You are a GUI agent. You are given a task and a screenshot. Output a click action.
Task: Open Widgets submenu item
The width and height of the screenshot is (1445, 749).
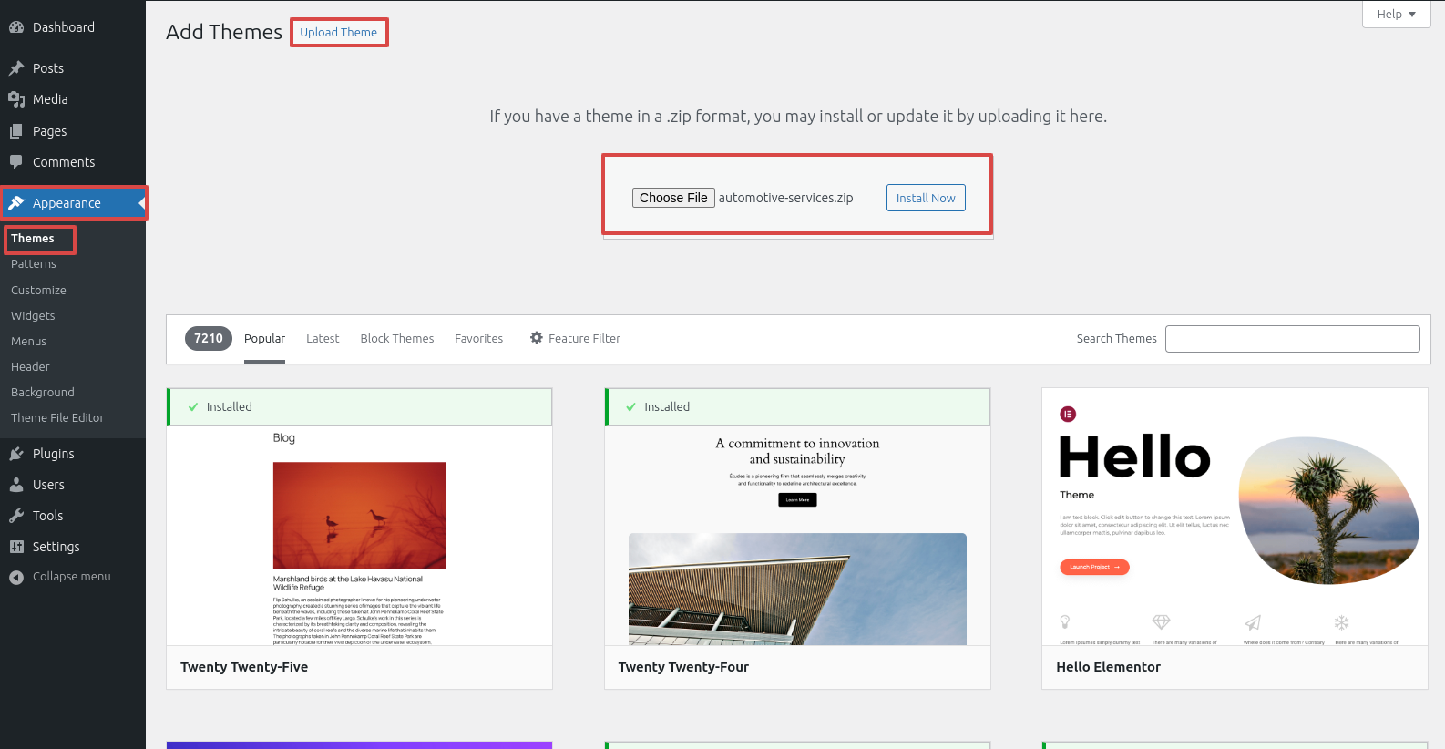(33, 316)
